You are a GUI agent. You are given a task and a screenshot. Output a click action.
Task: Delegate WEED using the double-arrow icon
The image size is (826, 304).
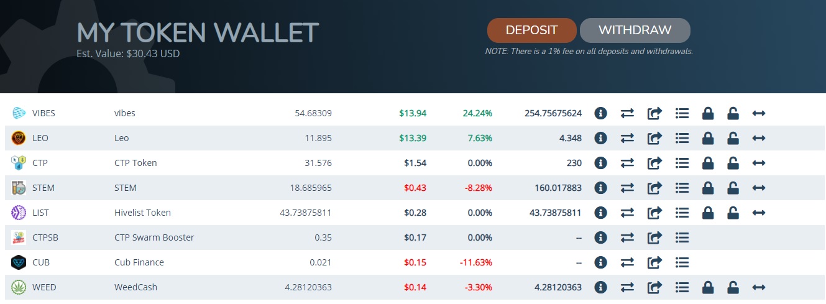758,287
